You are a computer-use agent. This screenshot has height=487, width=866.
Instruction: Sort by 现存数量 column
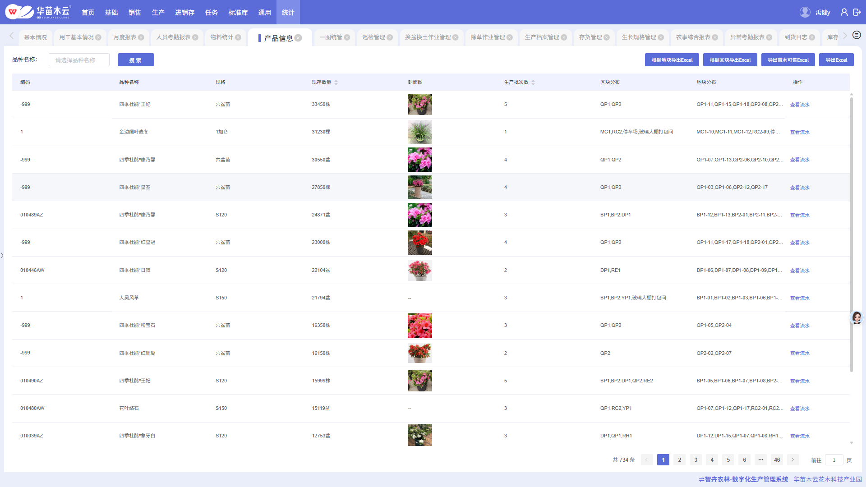[x=336, y=82]
